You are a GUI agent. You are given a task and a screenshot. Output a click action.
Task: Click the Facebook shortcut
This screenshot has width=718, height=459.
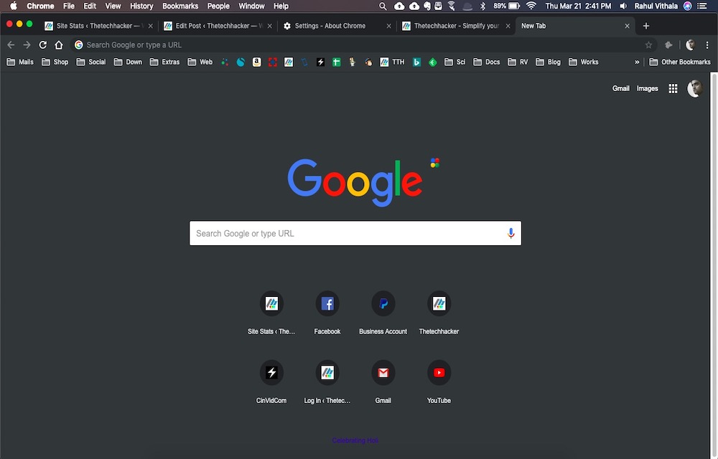coord(327,303)
